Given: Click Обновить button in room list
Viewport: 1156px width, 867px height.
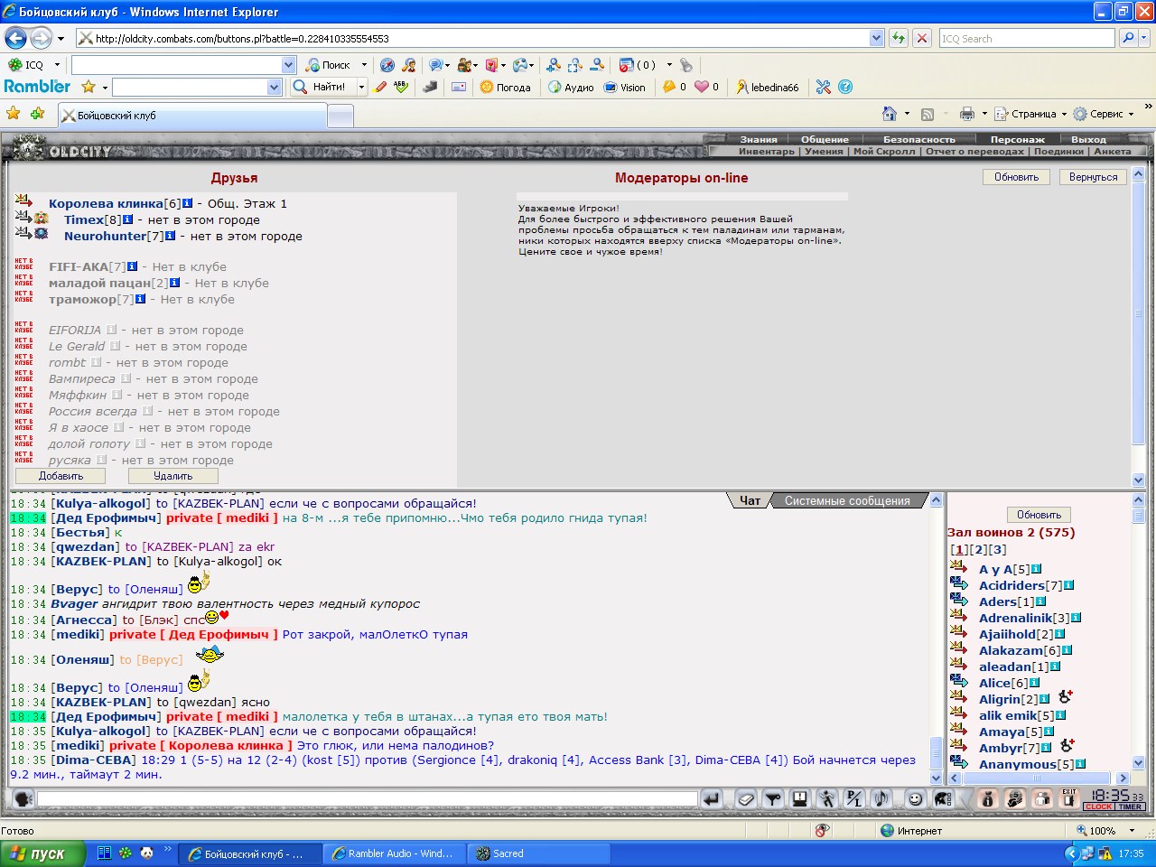Looking at the screenshot, I should pyautogui.click(x=1039, y=515).
